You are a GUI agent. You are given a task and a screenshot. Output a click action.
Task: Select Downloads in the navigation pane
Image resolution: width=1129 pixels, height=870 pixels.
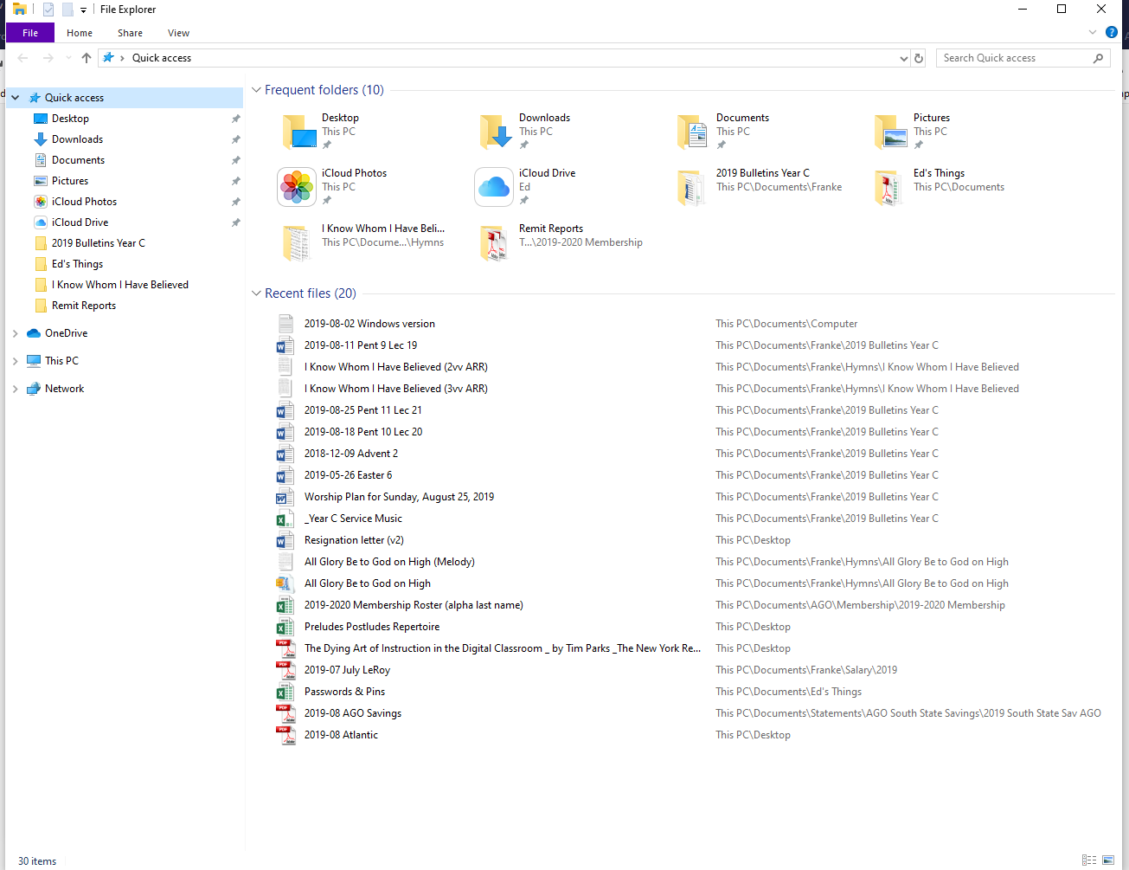tap(77, 139)
